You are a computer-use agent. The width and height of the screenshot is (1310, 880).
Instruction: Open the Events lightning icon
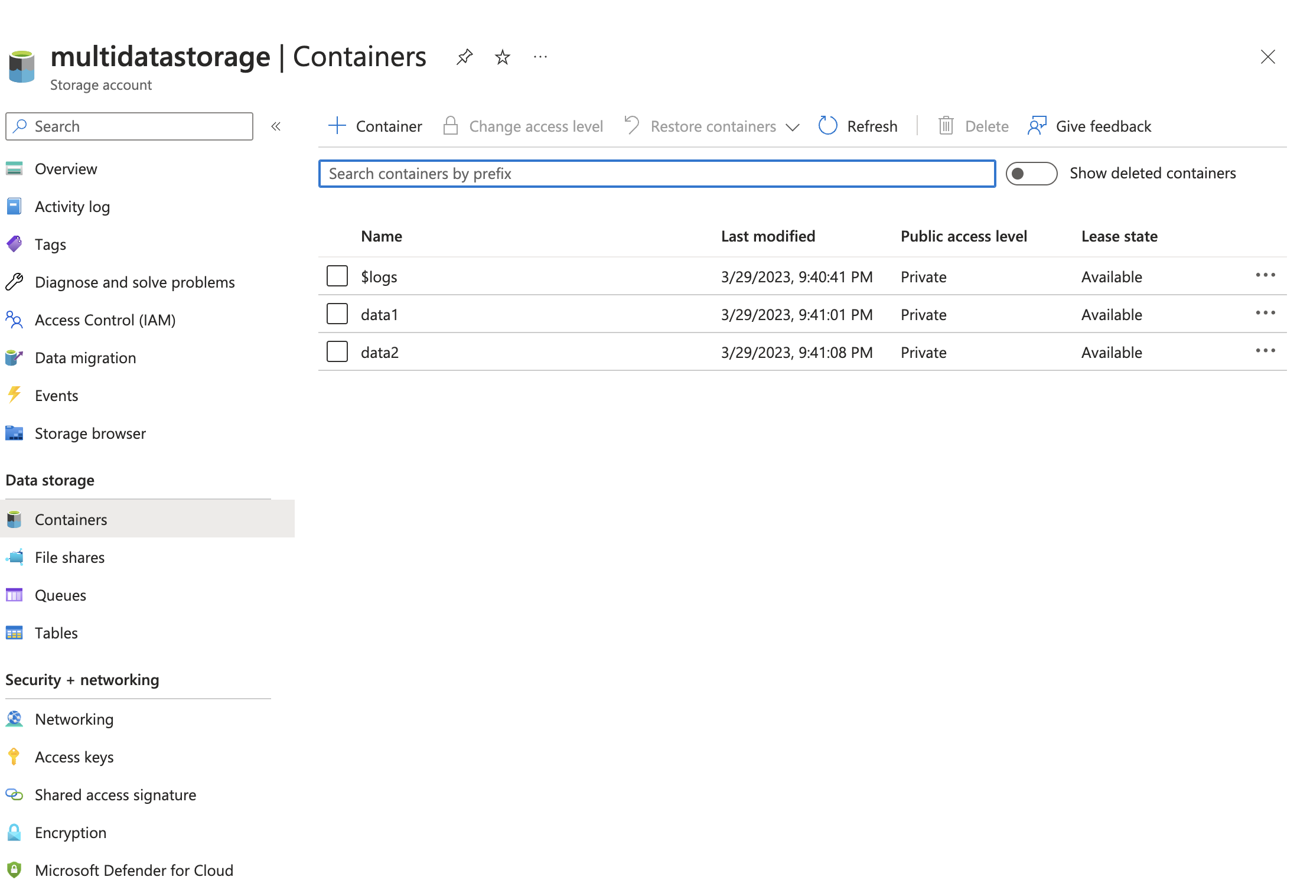[14, 396]
